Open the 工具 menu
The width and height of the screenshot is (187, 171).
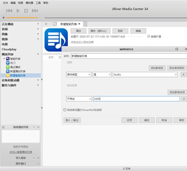click(x=38, y=3)
